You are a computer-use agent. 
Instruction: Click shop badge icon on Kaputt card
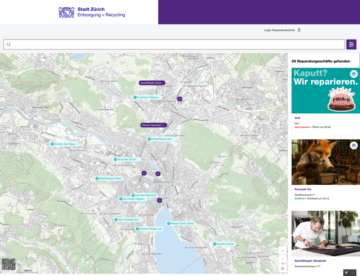(354, 74)
